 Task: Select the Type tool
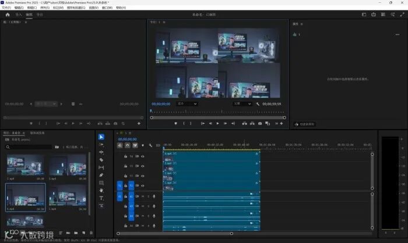[x=101, y=198]
